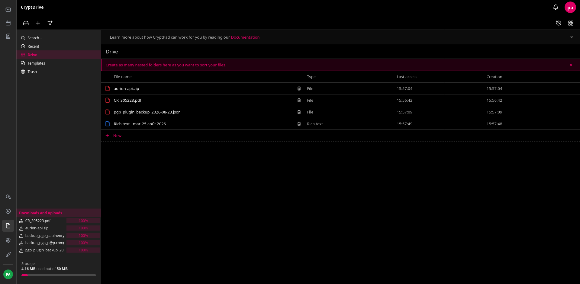This screenshot has height=284, width=580.
Task: Sort by Creation column header
Action: [x=494, y=77]
